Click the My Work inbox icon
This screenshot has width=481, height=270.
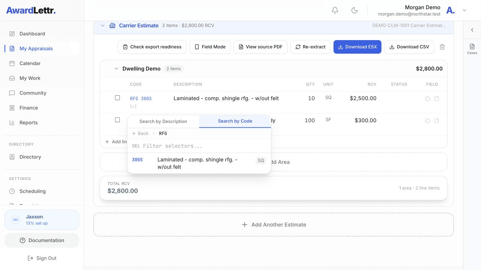click(12, 78)
